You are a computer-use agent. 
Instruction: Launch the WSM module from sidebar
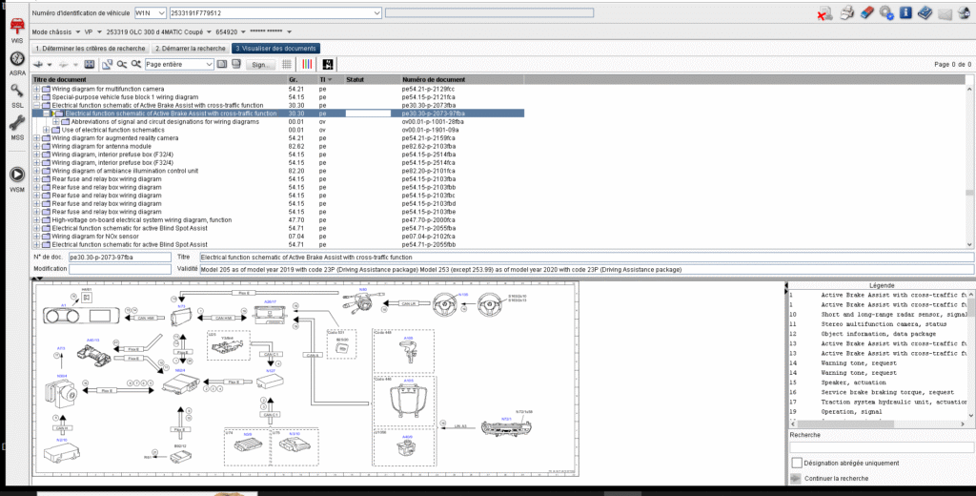16,176
